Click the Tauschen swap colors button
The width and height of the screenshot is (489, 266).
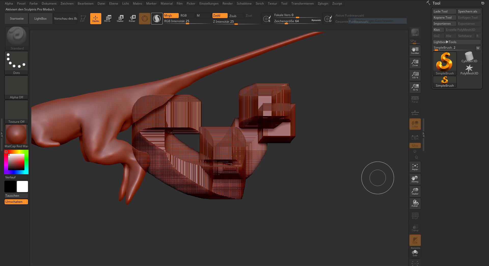(x=16, y=196)
